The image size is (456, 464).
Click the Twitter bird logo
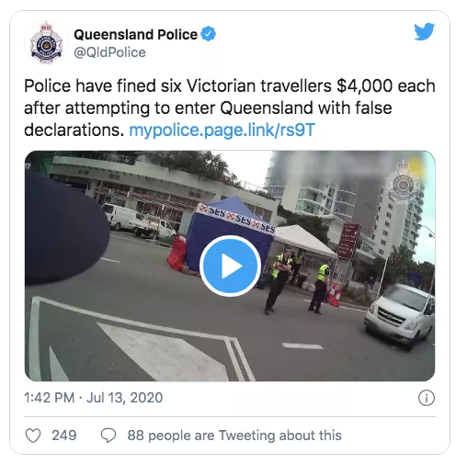coord(424,31)
